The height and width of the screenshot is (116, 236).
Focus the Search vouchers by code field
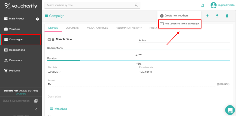pos(92,5)
